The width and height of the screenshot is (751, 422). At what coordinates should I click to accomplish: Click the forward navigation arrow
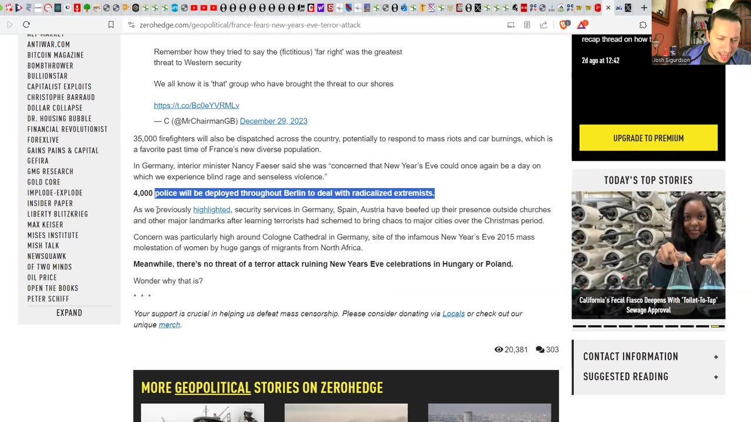[10, 25]
